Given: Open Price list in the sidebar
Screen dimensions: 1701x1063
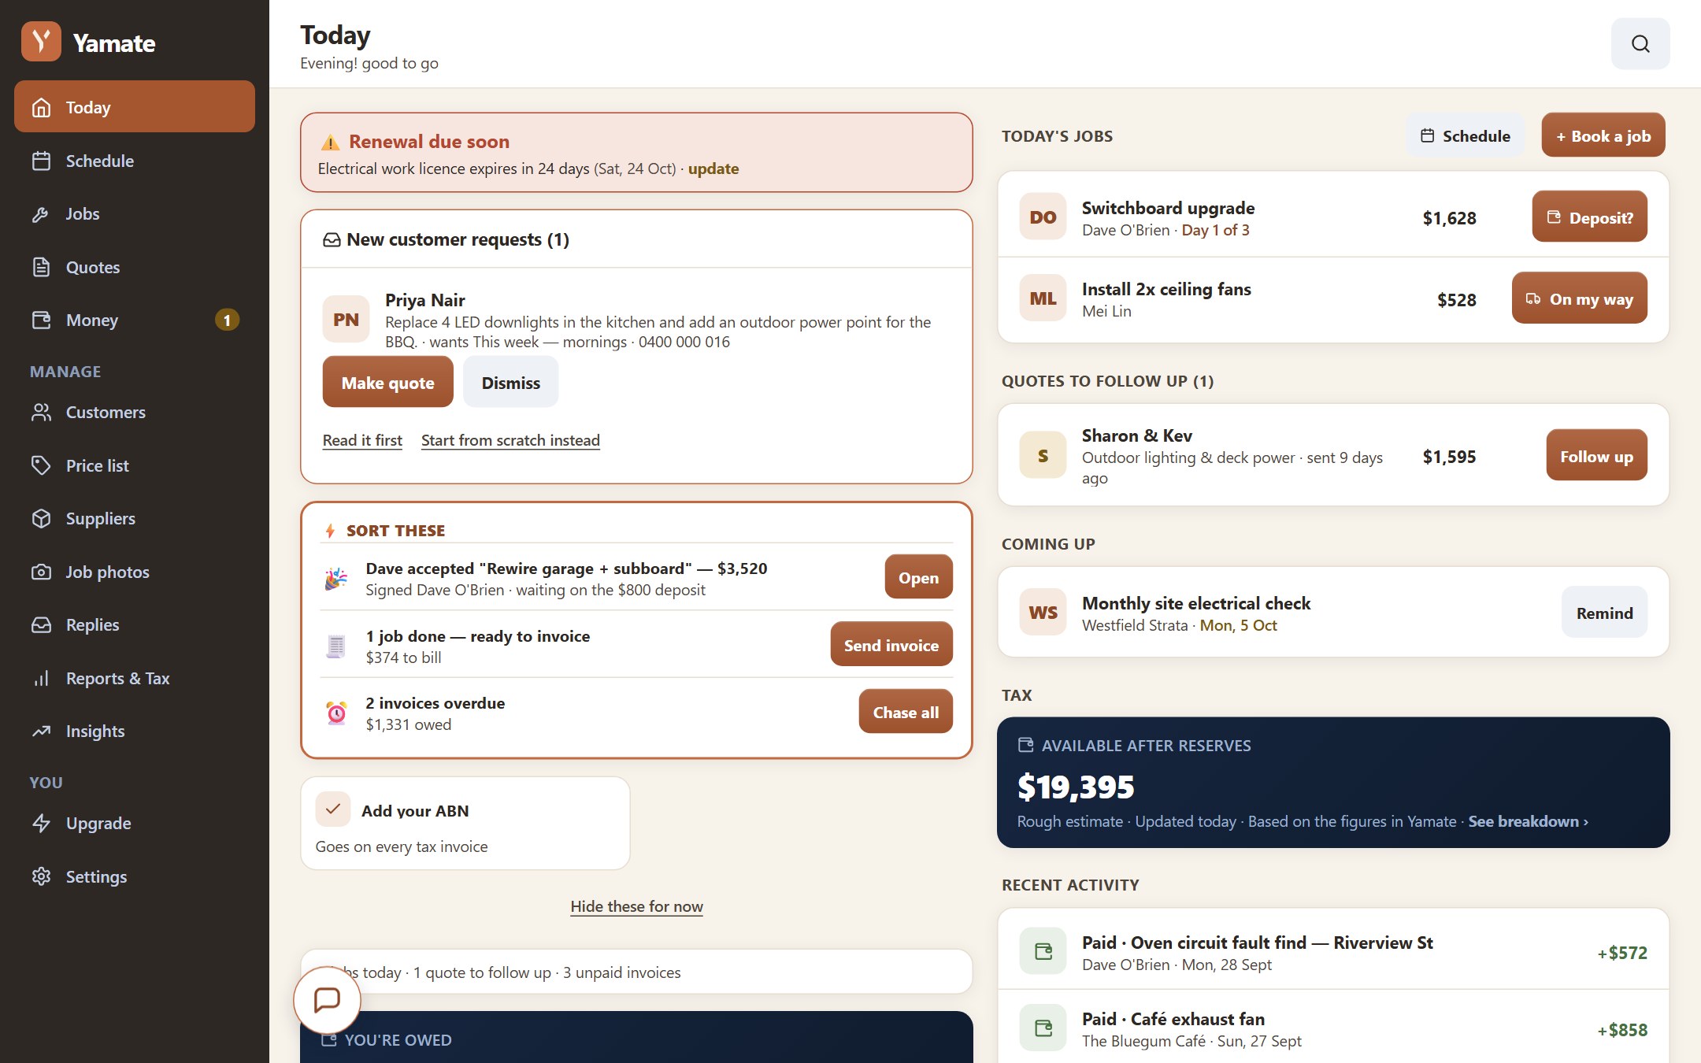Looking at the screenshot, I should pos(135,465).
